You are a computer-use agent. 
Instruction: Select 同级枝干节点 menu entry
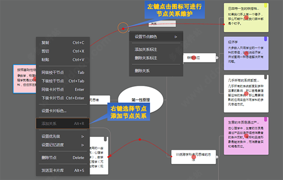pos(63,72)
